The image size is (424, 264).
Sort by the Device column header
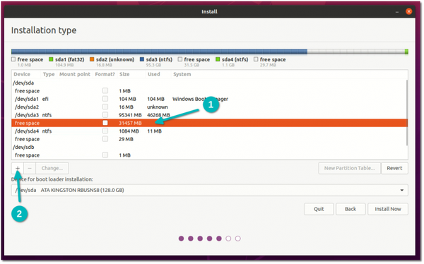(22, 74)
